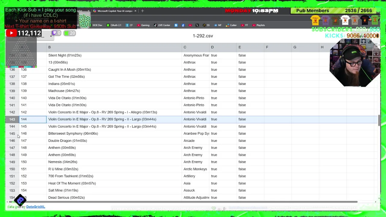This screenshot has height=217, width=386.
Task: Open the CF bookmark
Action: coord(129,25)
